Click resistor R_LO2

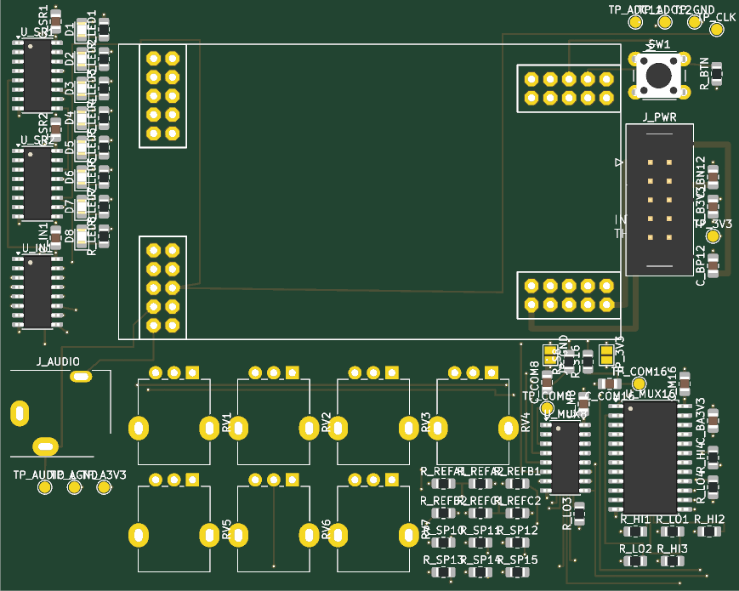pos(635,561)
